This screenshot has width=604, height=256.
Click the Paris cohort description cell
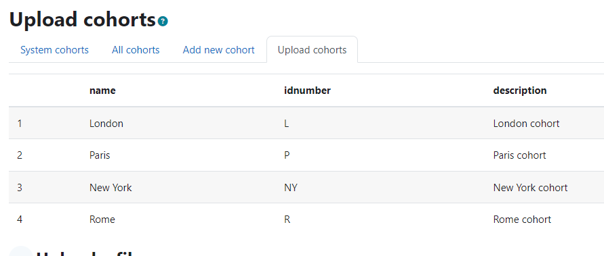point(520,155)
